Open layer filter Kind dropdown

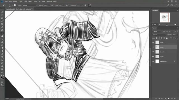click(x=157, y=31)
